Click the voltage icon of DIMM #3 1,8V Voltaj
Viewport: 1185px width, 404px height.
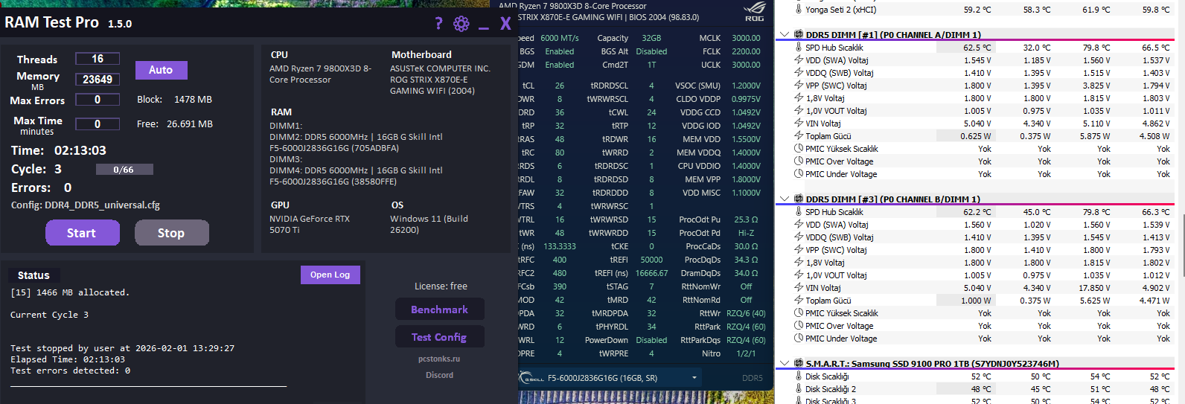(799, 262)
